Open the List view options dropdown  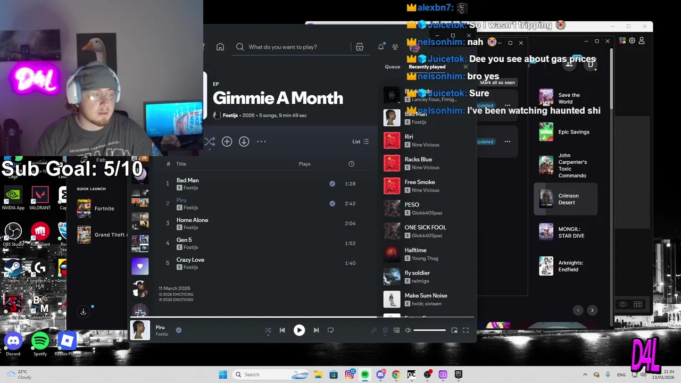point(360,141)
